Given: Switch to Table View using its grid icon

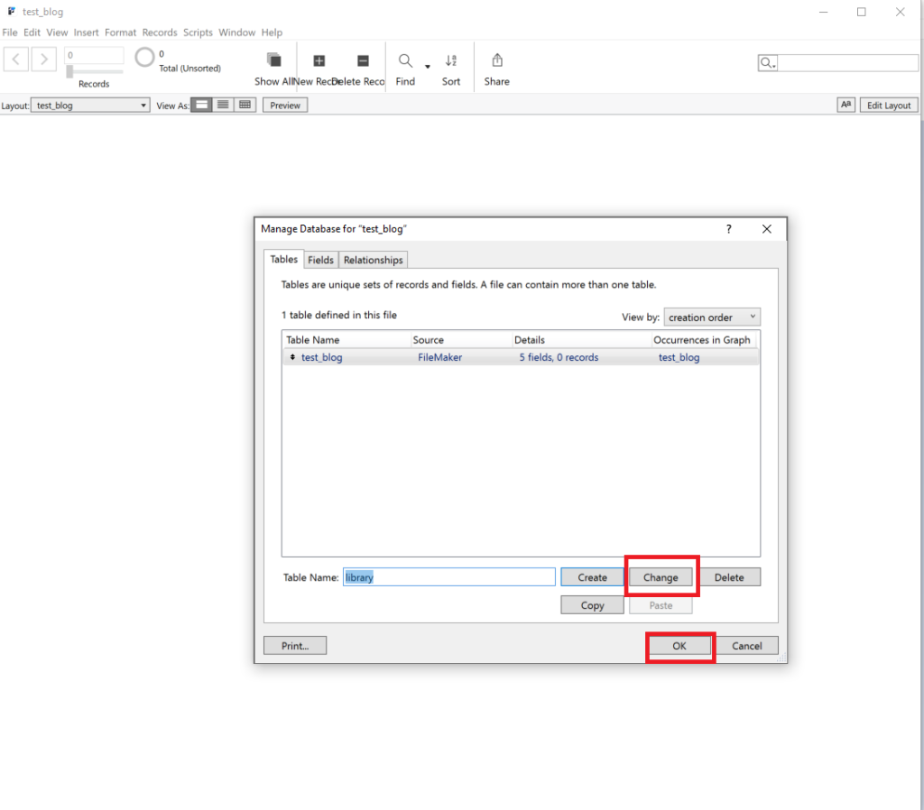Looking at the screenshot, I should [x=245, y=105].
